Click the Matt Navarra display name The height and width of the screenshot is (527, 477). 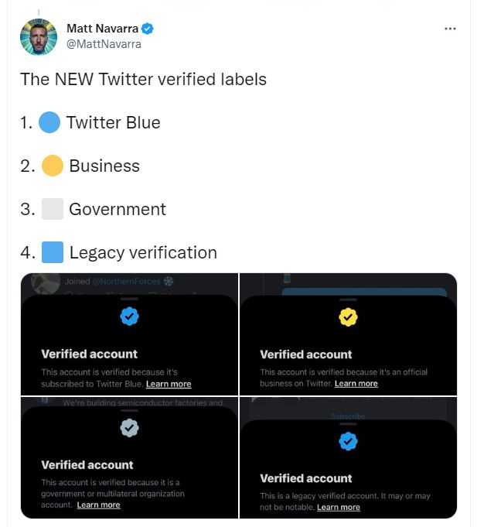tap(102, 29)
